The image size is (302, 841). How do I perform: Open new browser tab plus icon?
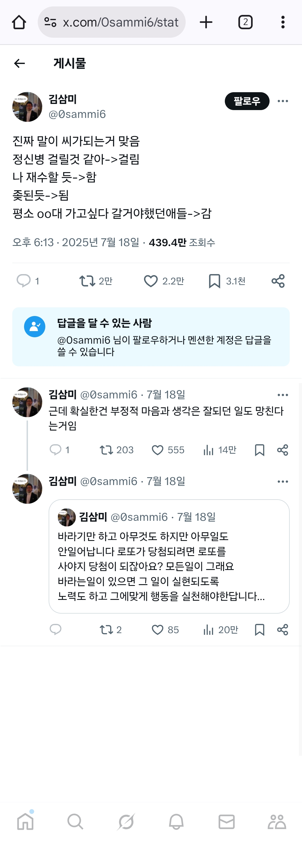click(x=206, y=22)
